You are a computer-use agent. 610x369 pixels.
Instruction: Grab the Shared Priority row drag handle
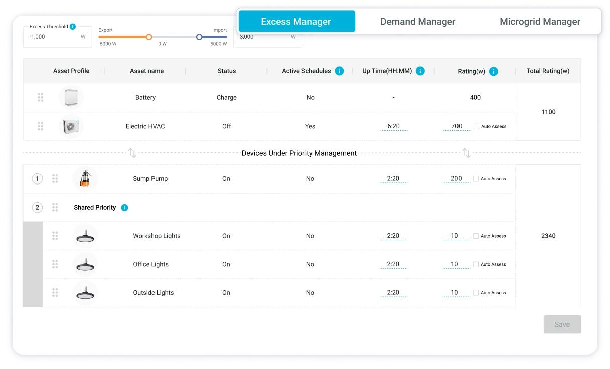pos(55,207)
